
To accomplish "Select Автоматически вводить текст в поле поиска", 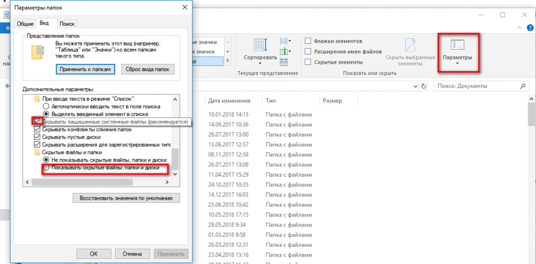I will (x=46, y=107).
